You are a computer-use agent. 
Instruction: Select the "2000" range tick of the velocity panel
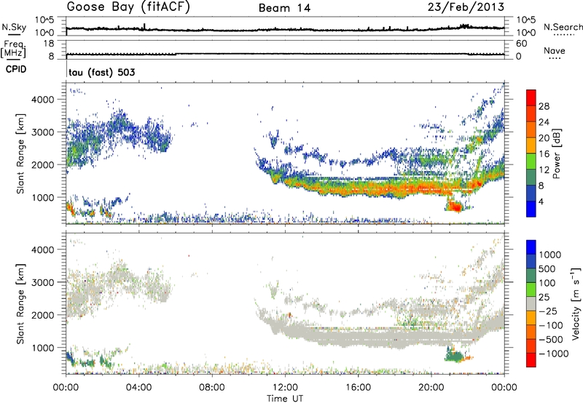point(44,315)
